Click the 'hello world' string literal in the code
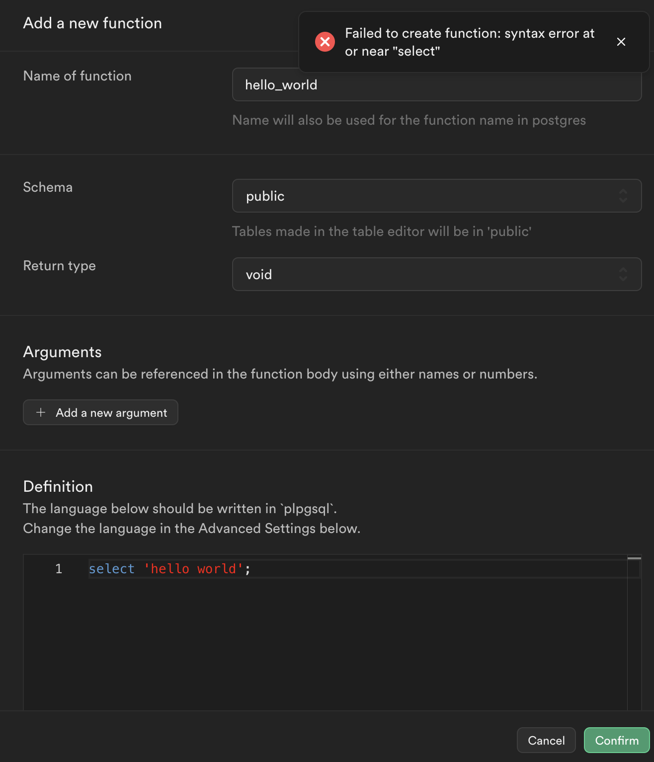Viewport: 654px width, 762px height. coord(193,569)
